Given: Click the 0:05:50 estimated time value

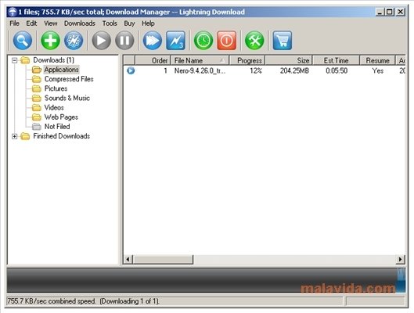Looking at the screenshot, I should (337, 70).
